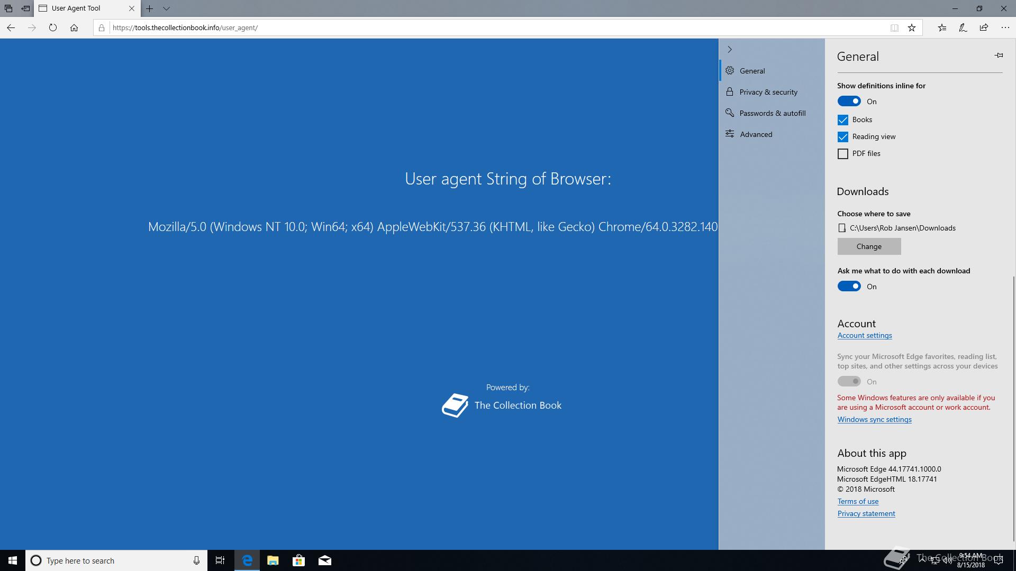
Task: Click the disabled Sync settings toggle
Action: tap(849, 382)
